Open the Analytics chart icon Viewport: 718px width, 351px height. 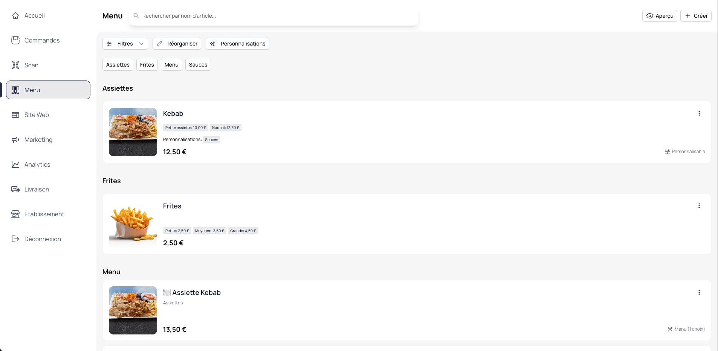pyautogui.click(x=15, y=164)
